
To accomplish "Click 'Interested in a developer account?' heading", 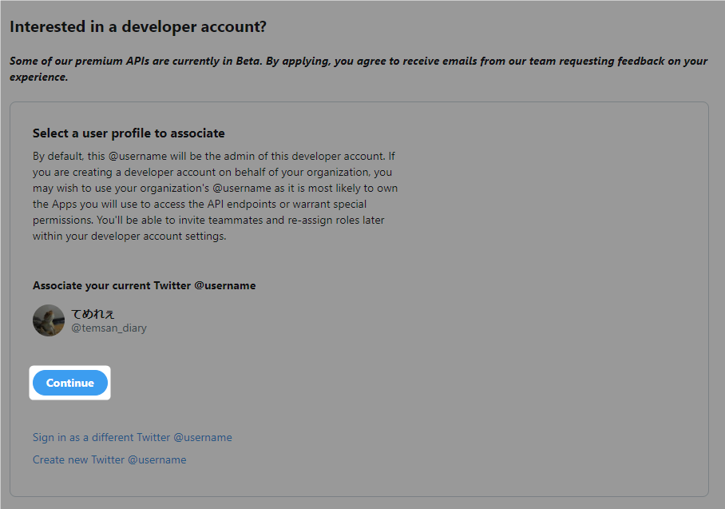I will tap(138, 27).
